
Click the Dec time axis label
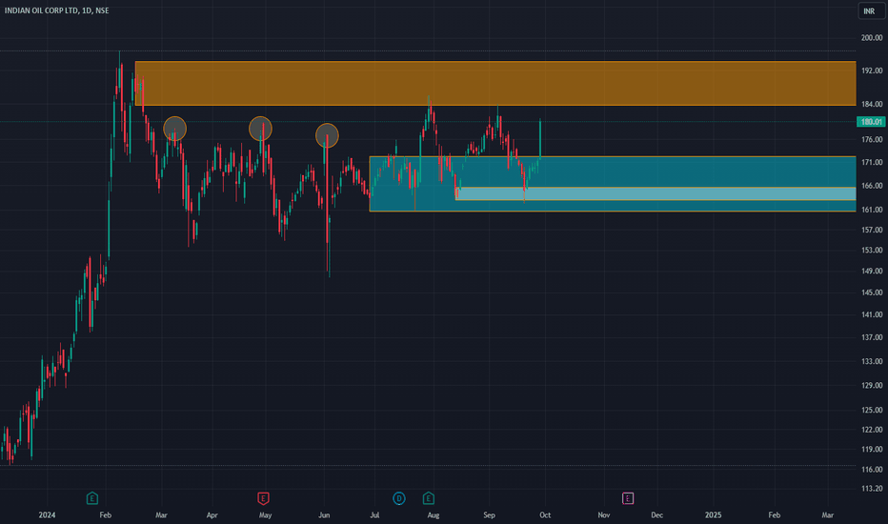[656, 514]
